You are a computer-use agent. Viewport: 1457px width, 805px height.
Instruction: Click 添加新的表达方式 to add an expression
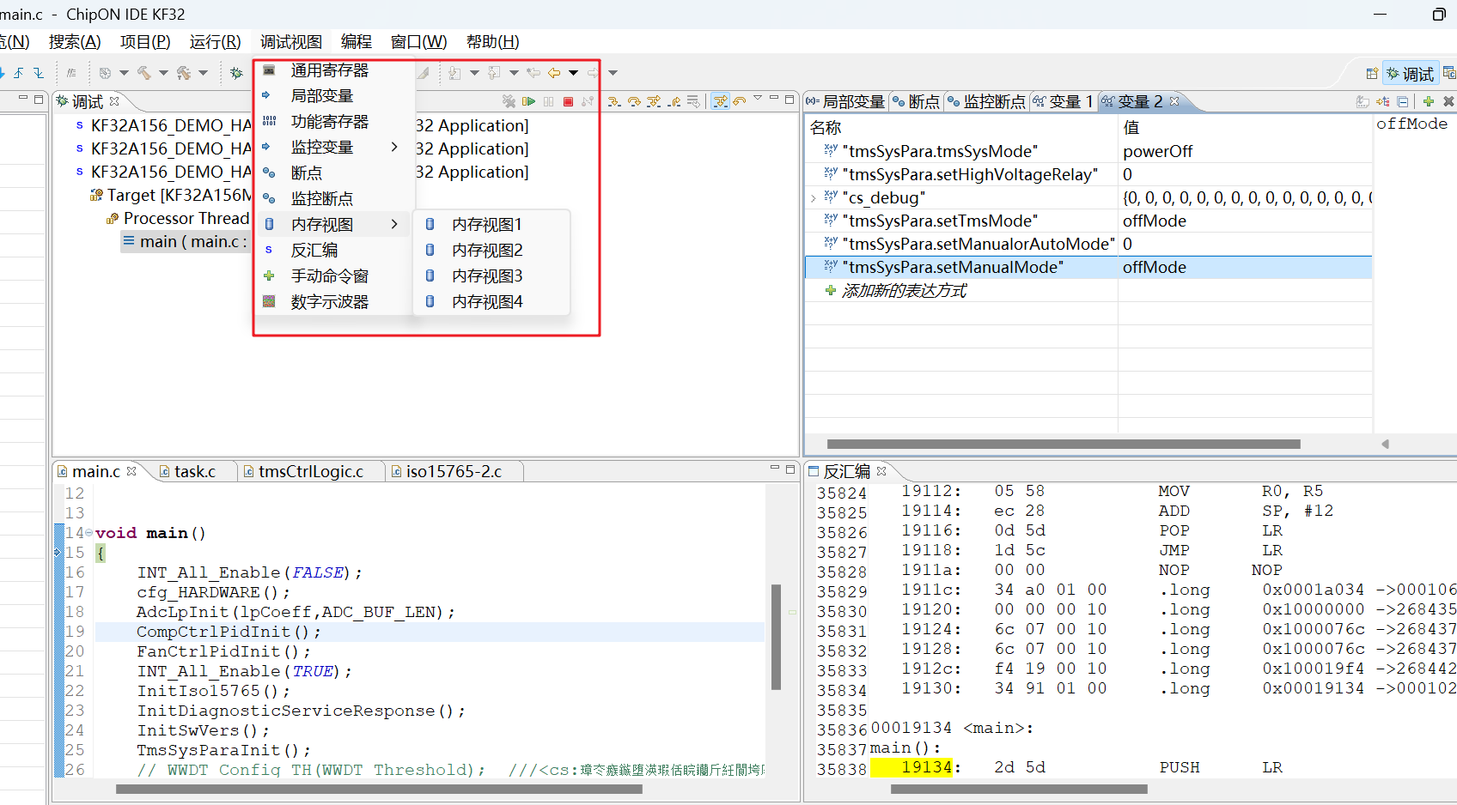tap(904, 291)
